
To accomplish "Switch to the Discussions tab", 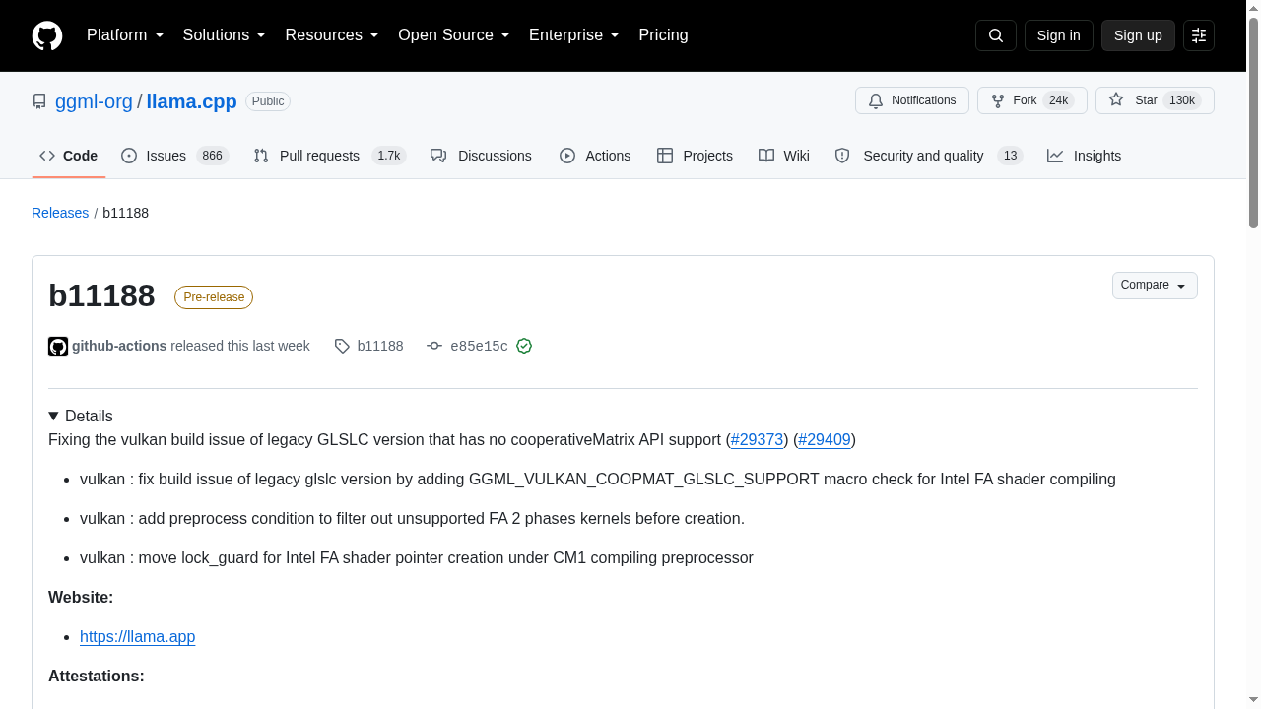I will click(x=481, y=156).
